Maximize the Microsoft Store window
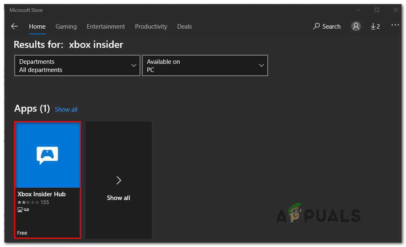The image size is (406, 247). 377,10
